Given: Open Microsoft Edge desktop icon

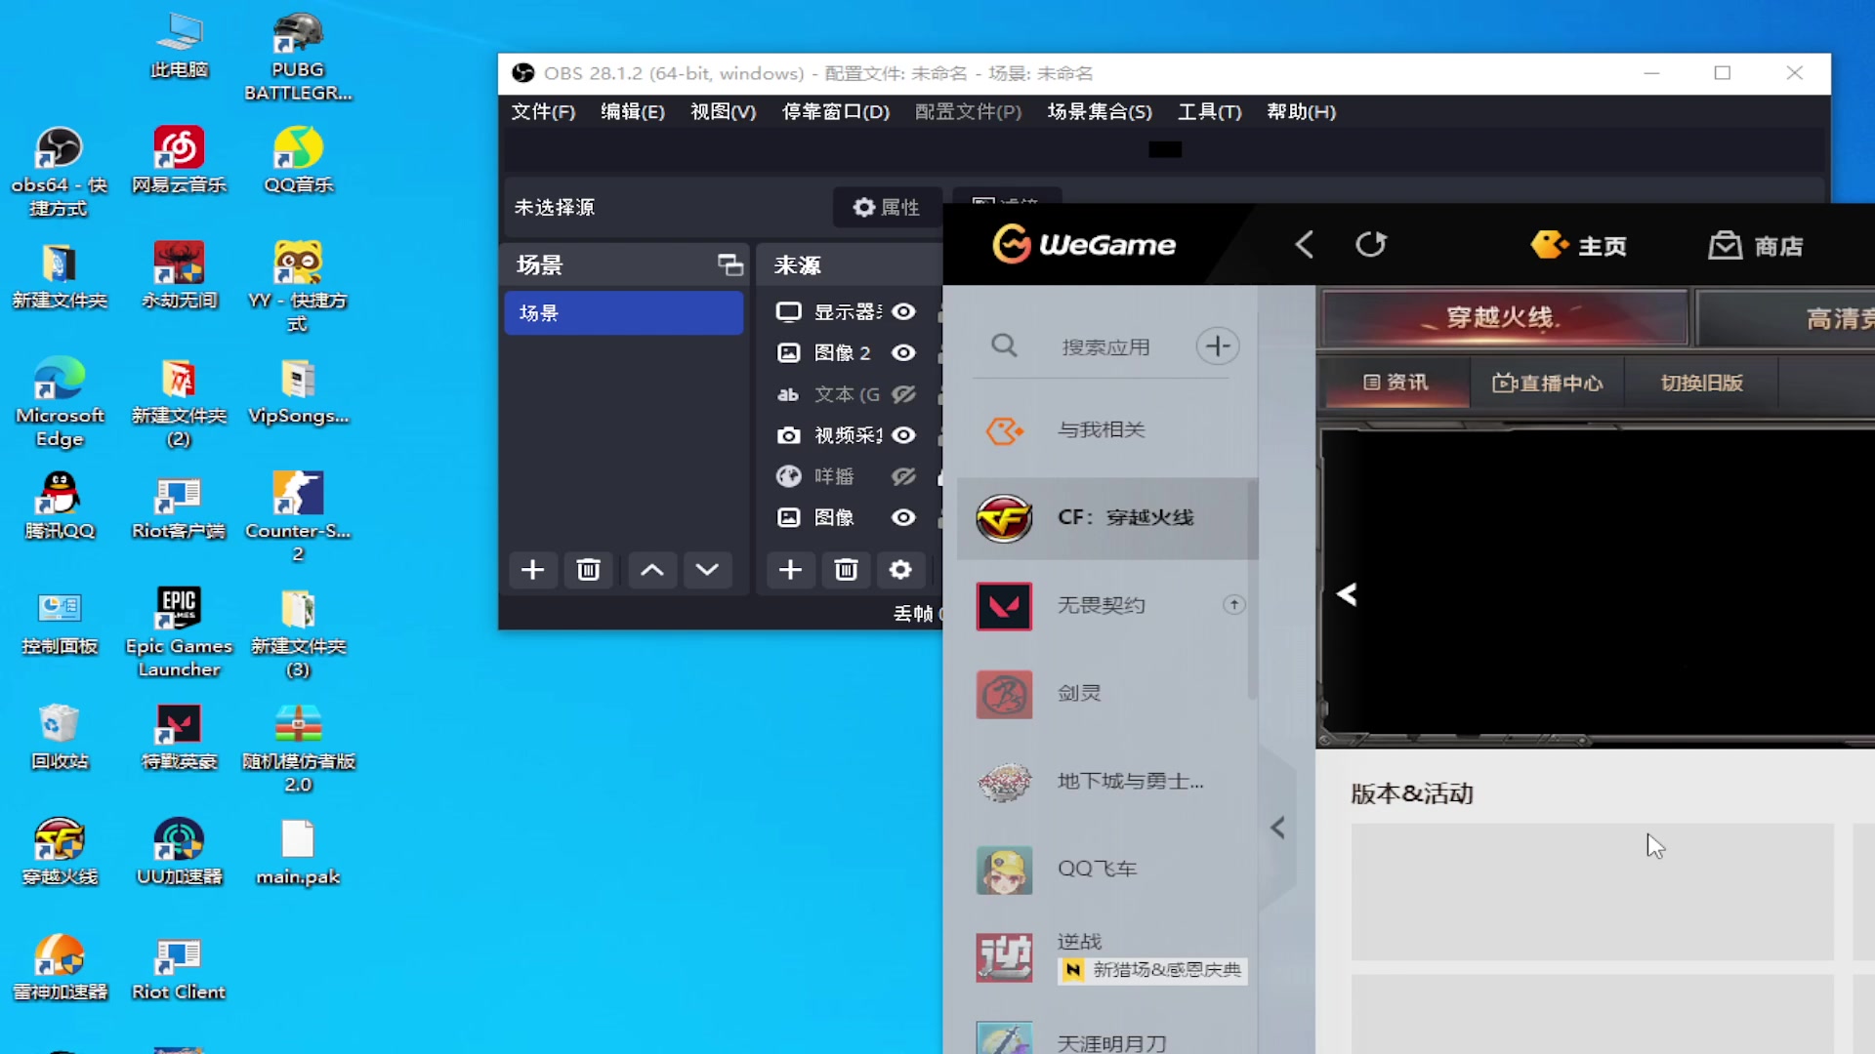Looking at the screenshot, I should pos(60,402).
